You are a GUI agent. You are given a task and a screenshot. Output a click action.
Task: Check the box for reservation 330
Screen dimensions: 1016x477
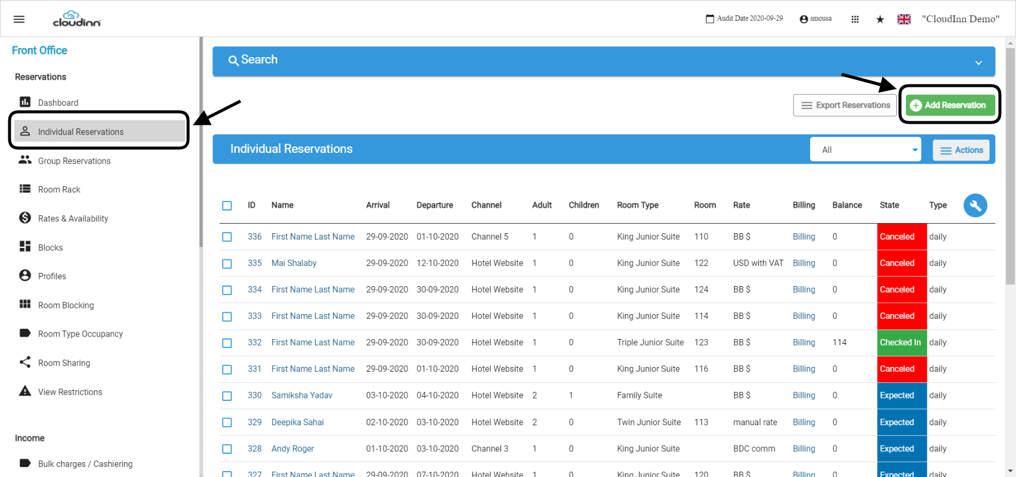tap(227, 396)
